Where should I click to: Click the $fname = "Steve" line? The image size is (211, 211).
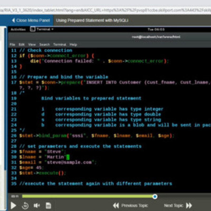tap(42, 152)
